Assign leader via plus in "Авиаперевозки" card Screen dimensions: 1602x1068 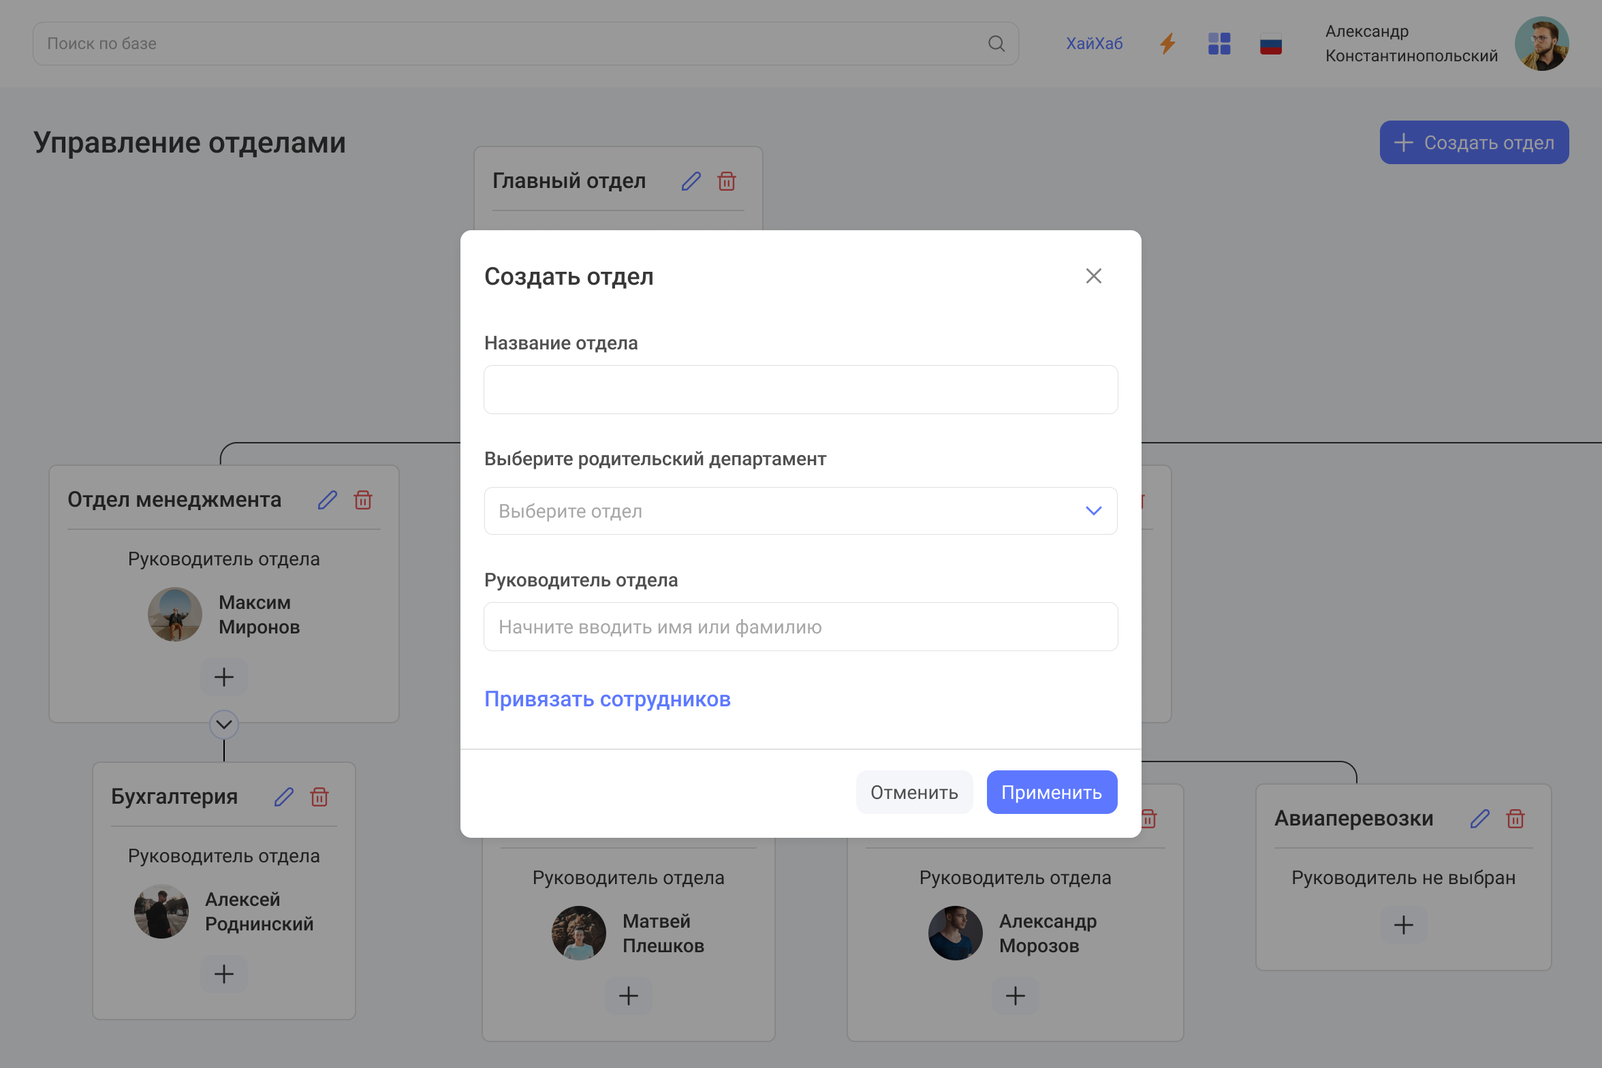[1402, 924]
